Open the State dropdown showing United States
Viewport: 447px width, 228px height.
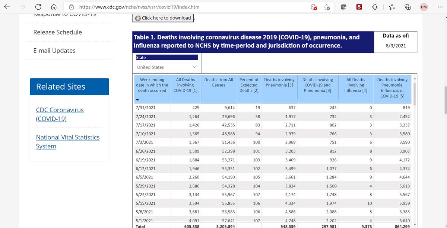coord(167,67)
